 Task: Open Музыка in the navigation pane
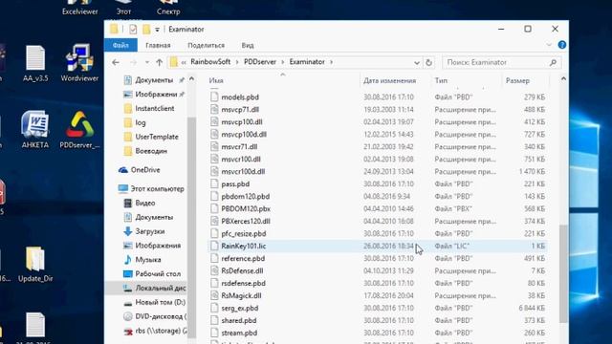[x=142, y=260]
